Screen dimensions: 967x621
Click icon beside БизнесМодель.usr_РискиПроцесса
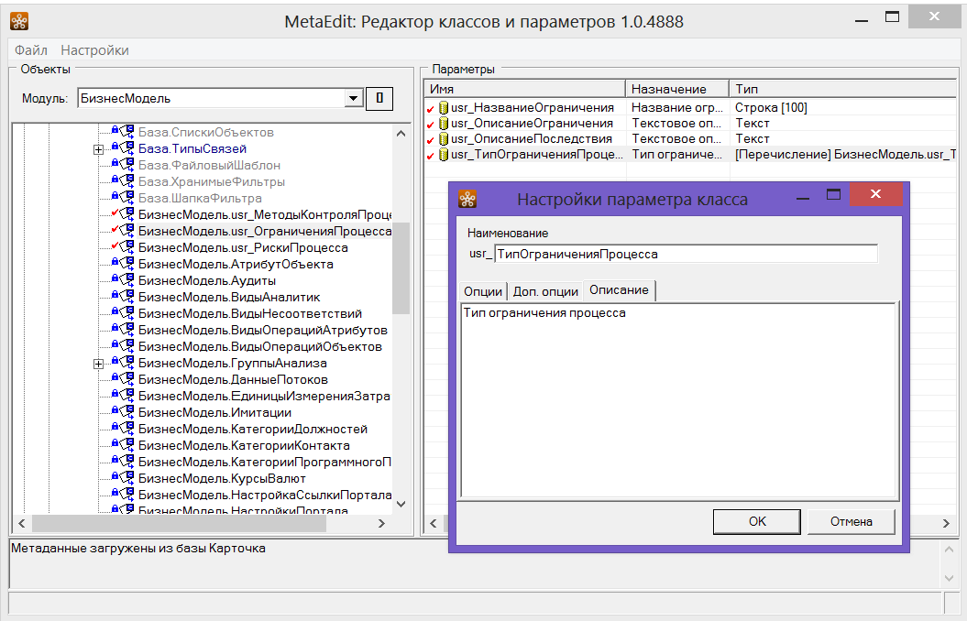(x=123, y=248)
